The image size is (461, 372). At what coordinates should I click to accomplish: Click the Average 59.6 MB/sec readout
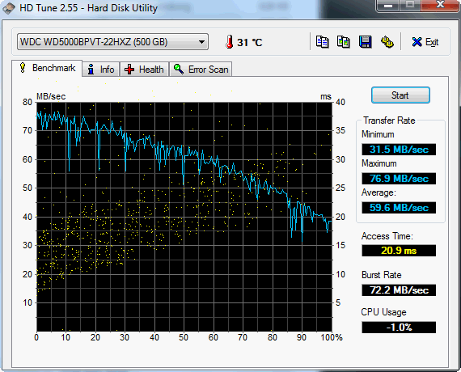(399, 208)
